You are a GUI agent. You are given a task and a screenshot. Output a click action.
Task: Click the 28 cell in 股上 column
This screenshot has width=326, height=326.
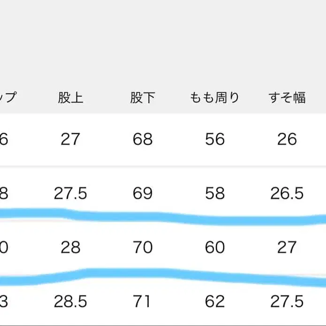70,247
